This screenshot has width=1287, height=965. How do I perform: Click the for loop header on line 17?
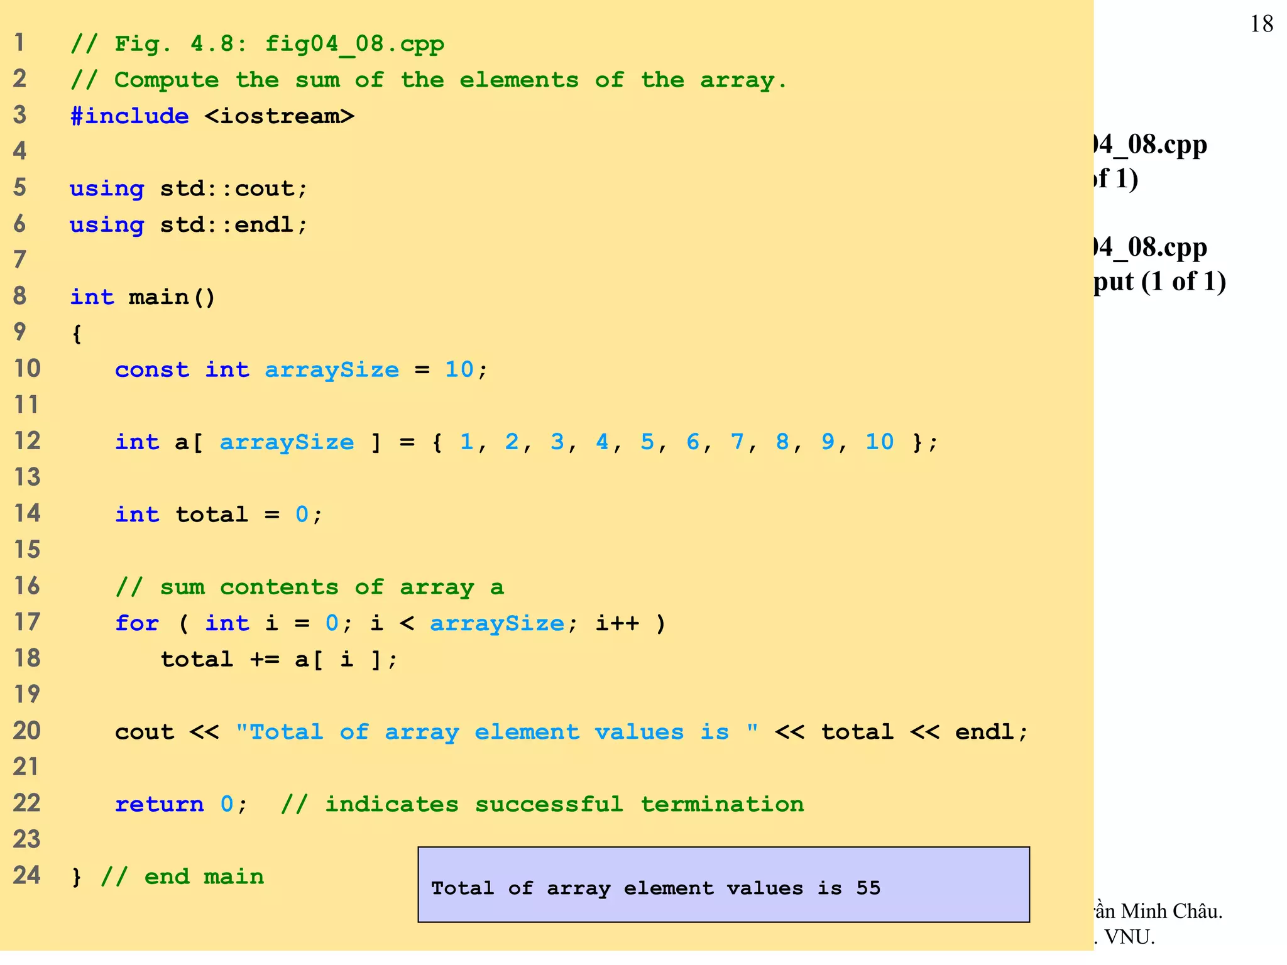pyautogui.click(x=390, y=623)
